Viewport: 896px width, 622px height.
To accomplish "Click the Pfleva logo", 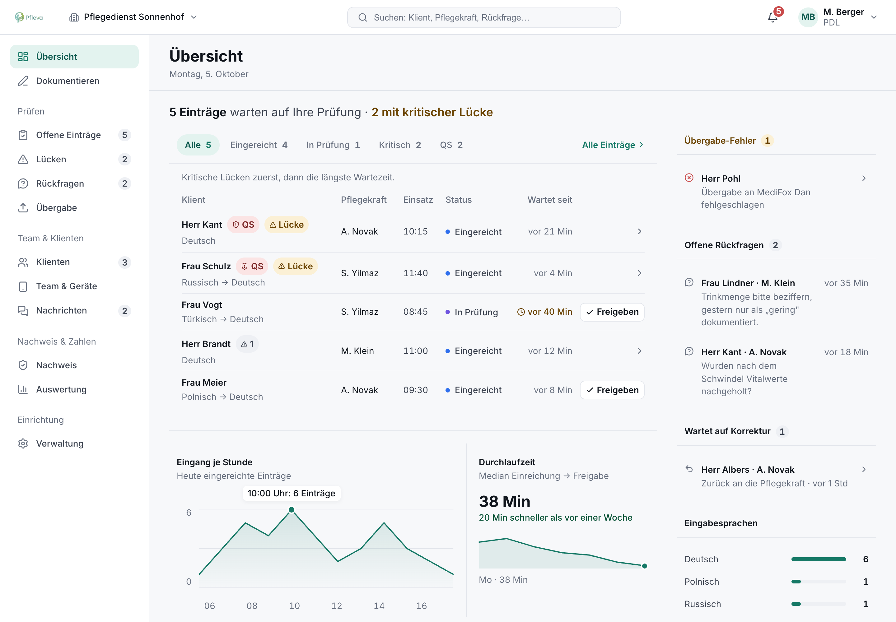I will pyautogui.click(x=29, y=17).
